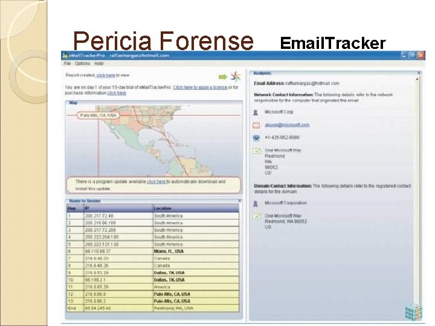Click the cube icon in the Analysis panel corner

[x=414, y=312]
